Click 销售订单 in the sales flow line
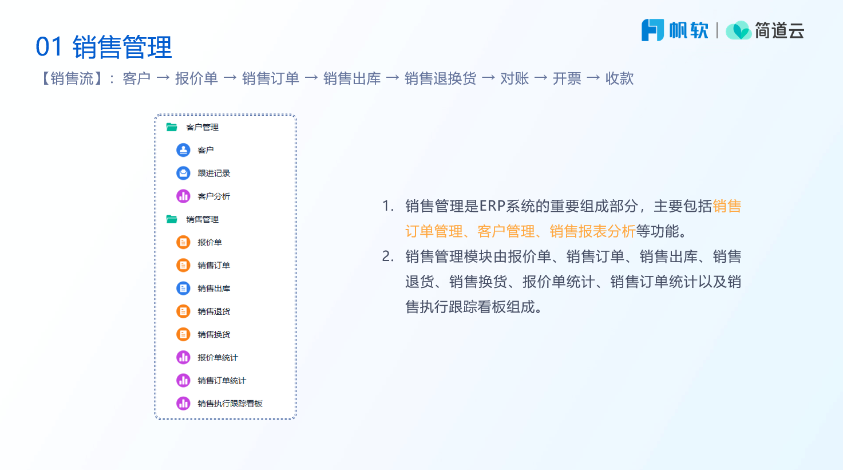Screen dimensions: 843x470 [x=271, y=78]
